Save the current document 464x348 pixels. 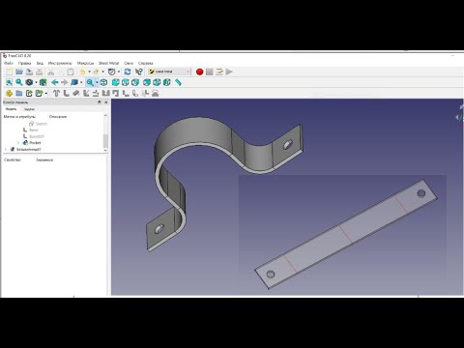pos(29,72)
